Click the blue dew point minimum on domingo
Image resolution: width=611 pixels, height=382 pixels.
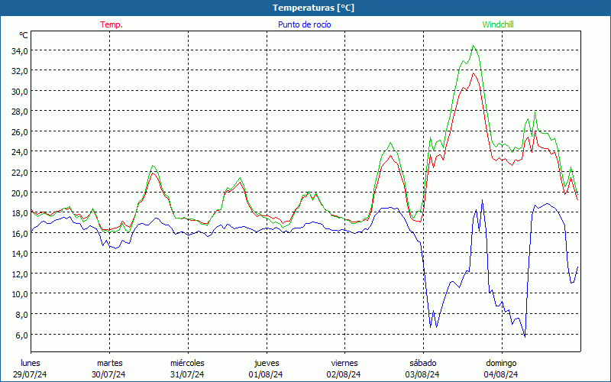pyautogui.click(x=525, y=336)
